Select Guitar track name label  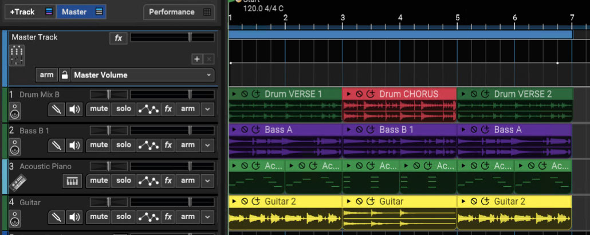(x=30, y=202)
